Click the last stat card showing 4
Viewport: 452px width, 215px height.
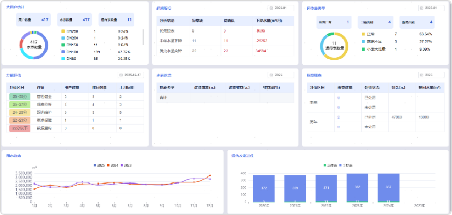(x=417, y=22)
